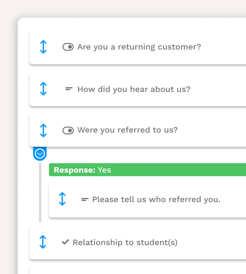The image size is (246, 274).
Task: Click the reorder arrows on "How did you hear about us?"
Action: click(43, 89)
